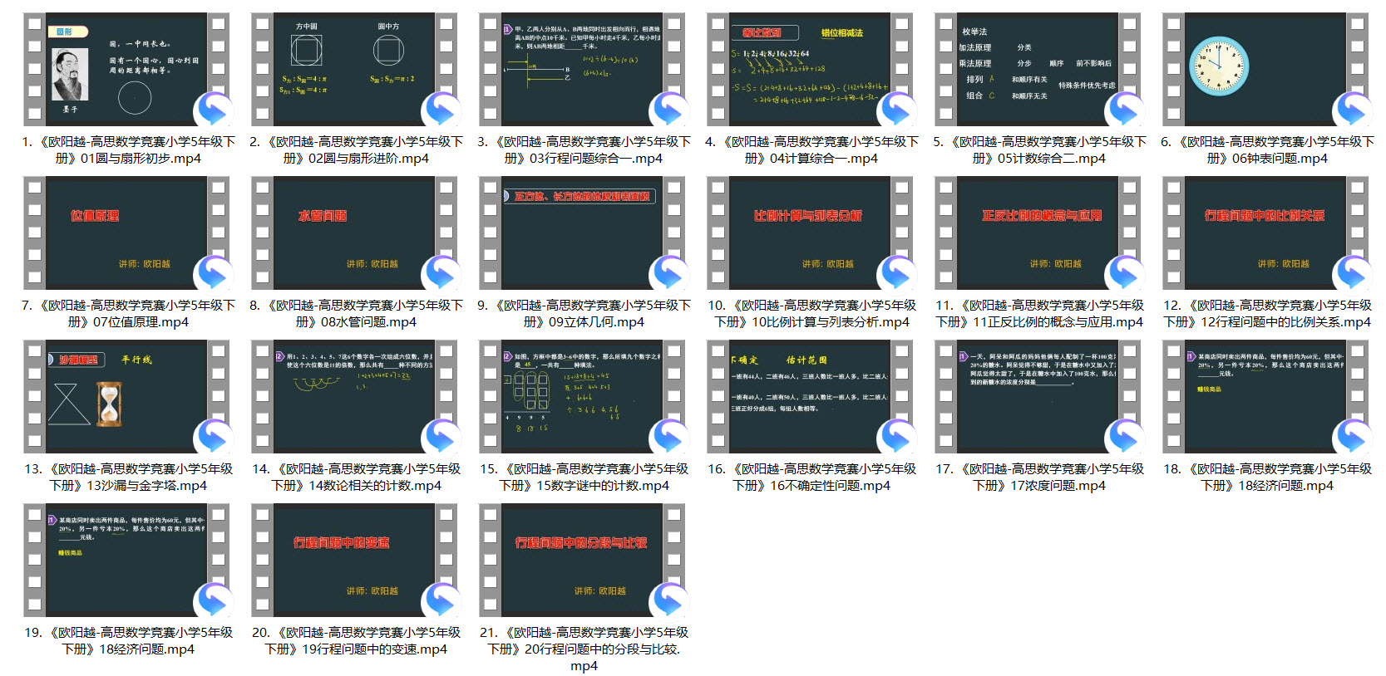Select file name 09立体几何.mp4
This screenshot has height=676, width=1386.
[x=584, y=314]
